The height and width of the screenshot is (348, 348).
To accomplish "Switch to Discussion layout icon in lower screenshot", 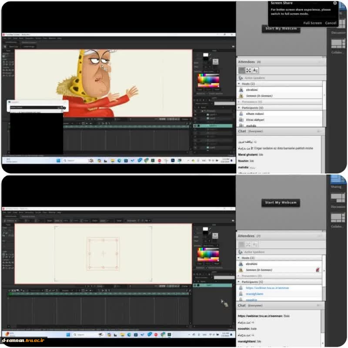I will click(338, 198).
